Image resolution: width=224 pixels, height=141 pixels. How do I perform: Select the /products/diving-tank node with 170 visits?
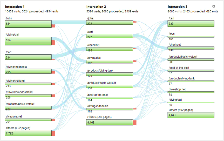tap(110, 75)
